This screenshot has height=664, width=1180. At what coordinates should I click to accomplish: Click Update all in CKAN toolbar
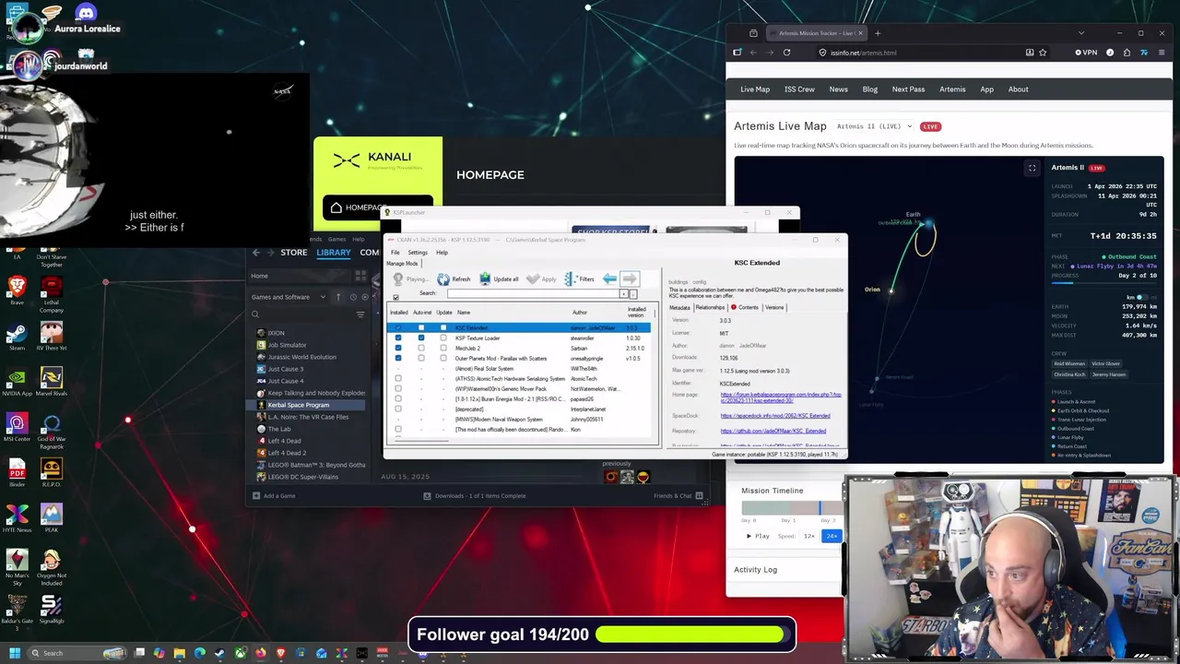(x=499, y=279)
